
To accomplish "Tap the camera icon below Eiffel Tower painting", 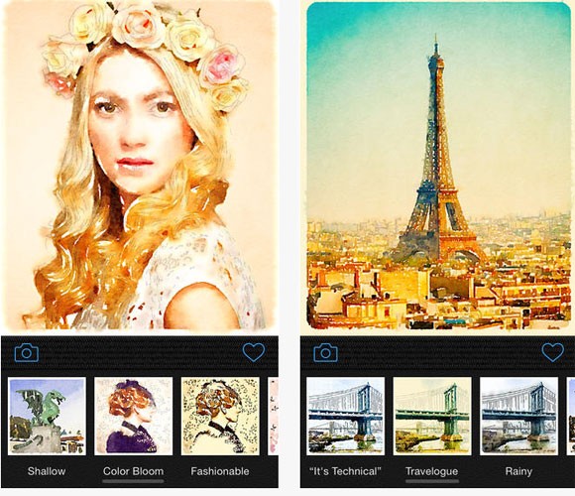I will [x=325, y=352].
